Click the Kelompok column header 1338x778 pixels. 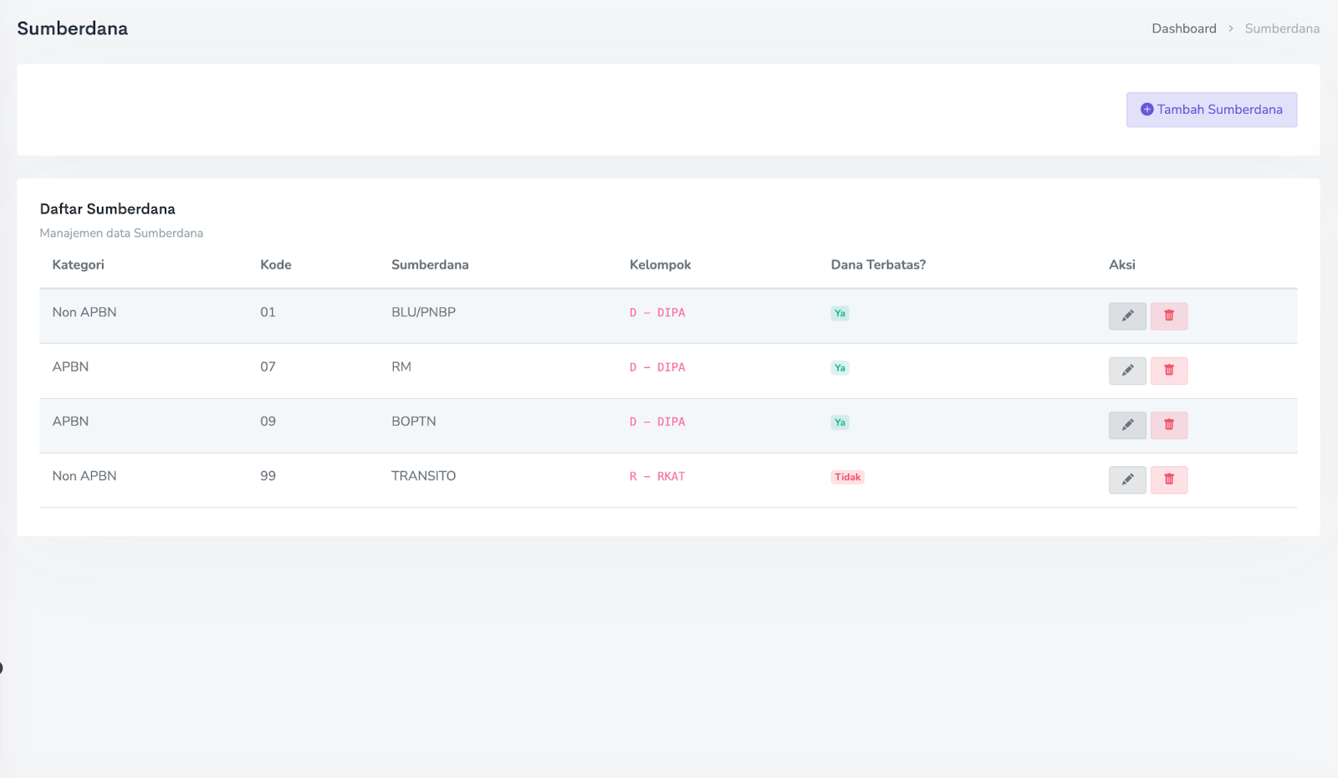click(x=660, y=265)
